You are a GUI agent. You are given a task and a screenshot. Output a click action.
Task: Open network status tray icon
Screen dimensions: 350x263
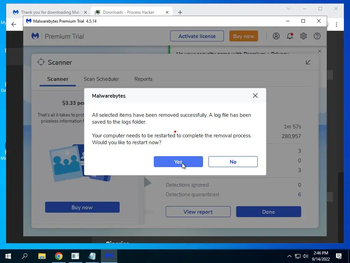(297, 256)
